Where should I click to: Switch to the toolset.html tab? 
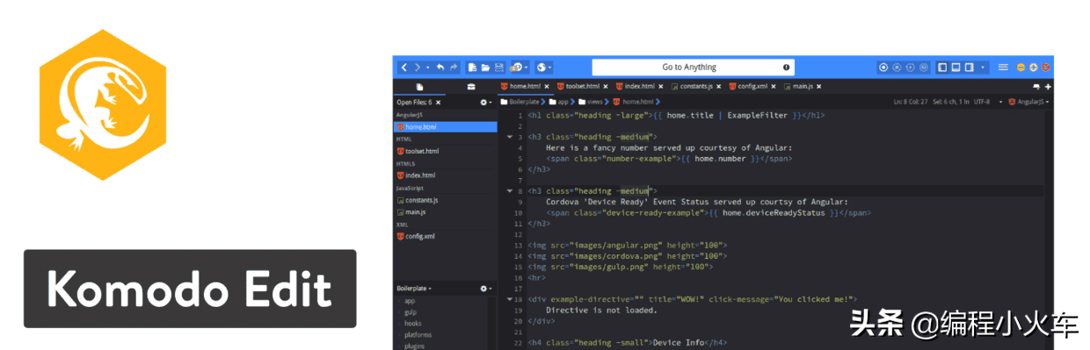point(582,87)
